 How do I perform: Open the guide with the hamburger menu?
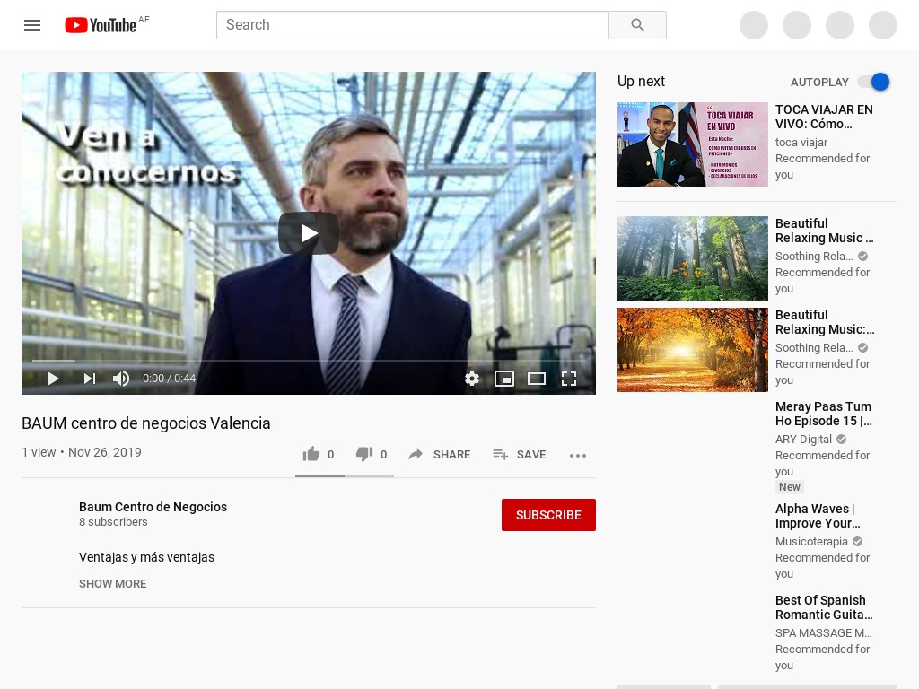pyautogui.click(x=32, y=25)
